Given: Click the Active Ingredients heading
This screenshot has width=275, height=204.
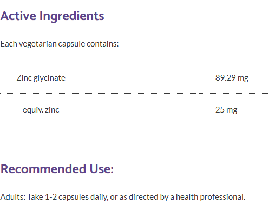Looking at the screenshot, I should tap(52, 17).
